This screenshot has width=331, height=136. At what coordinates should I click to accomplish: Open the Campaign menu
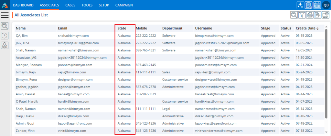[124, 5]
